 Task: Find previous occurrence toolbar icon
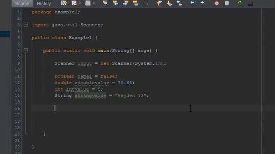(x=115, y=3)
